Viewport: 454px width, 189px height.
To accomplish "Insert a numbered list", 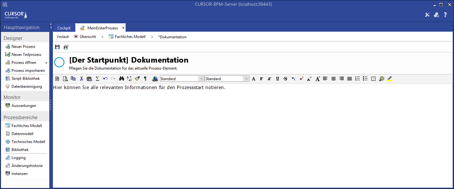I will click(x=358, y=79).
